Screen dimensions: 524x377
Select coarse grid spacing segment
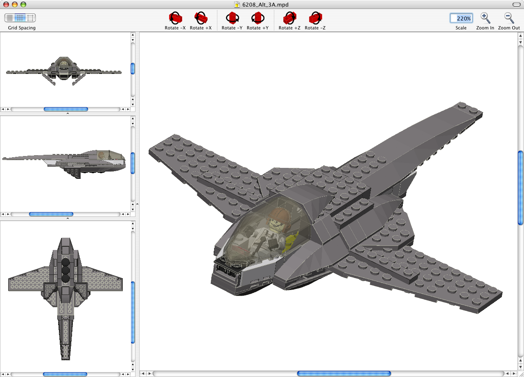click(x=31, y=18)
